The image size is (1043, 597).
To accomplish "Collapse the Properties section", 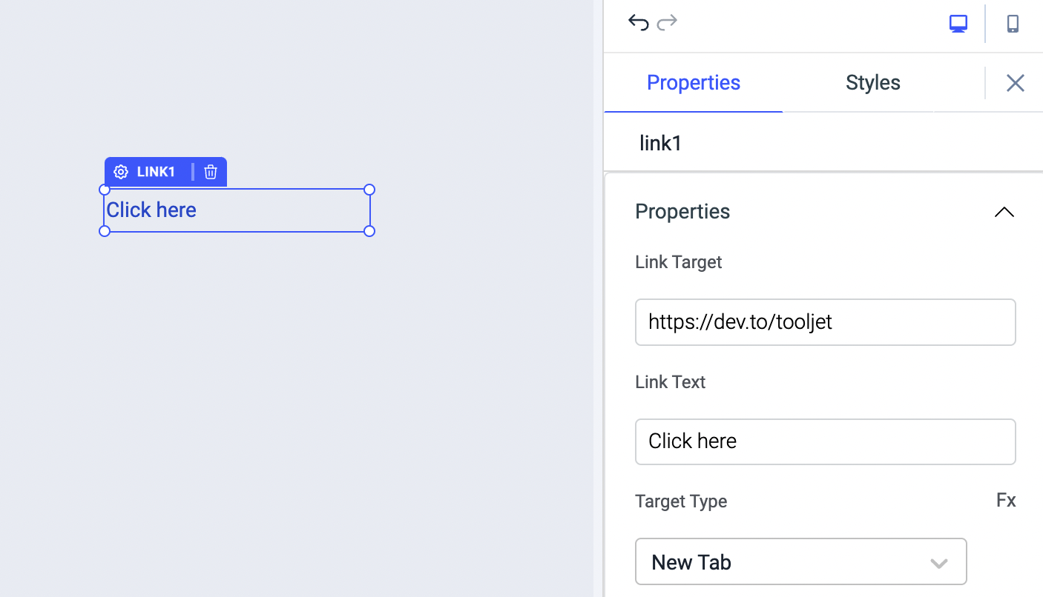I will [1004, 212].
